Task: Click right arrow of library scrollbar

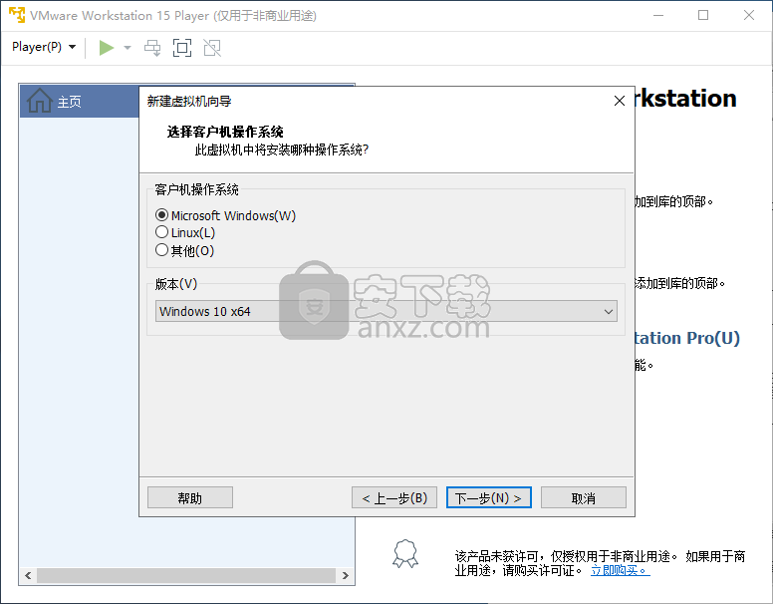Action: (345, 575)
